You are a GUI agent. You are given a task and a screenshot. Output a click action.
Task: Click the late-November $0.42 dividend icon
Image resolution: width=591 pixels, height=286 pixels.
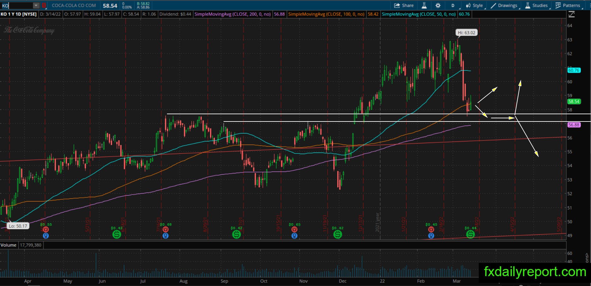click(338, 234)
